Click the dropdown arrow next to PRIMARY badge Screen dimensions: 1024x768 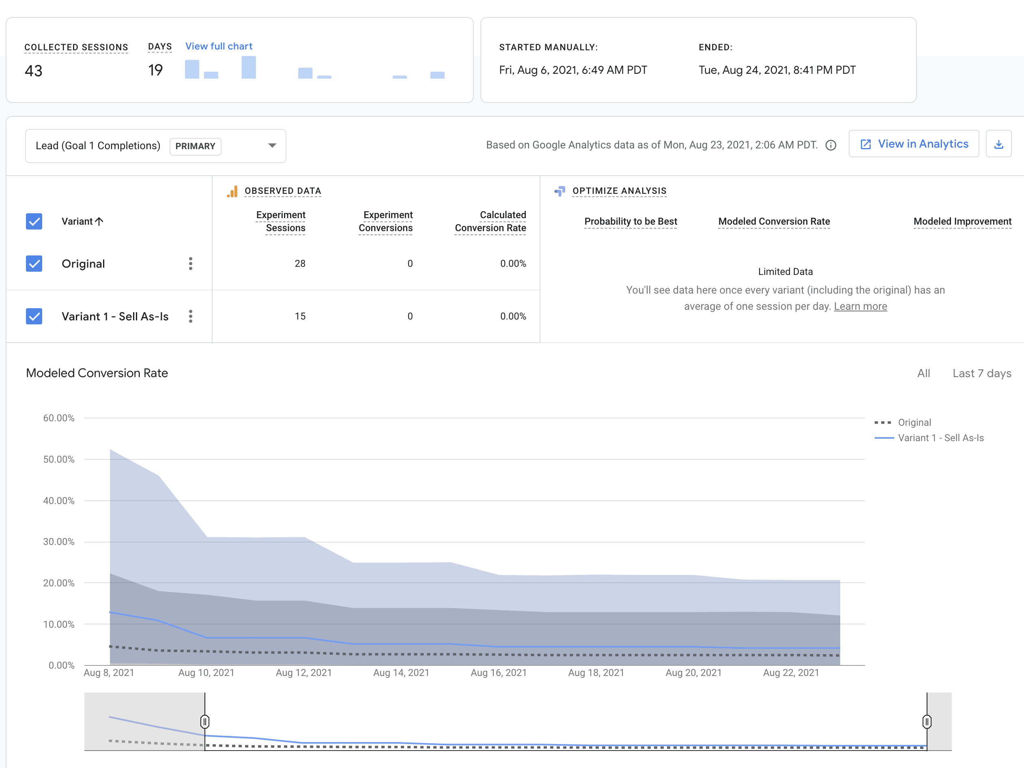(x=272, y=146)
